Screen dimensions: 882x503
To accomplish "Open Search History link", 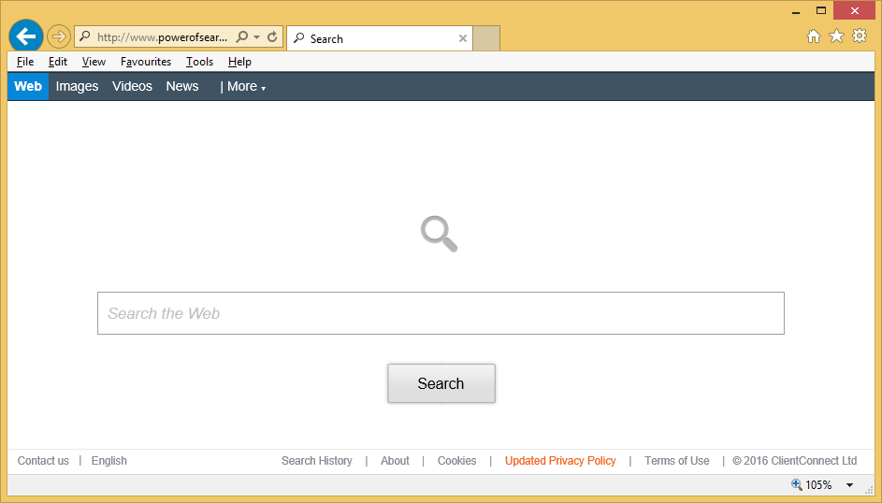I will pyautogui.click(x=317, y=461).
